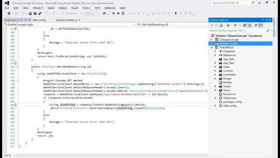Click the Continue debug button
Viewport: 280px width, 158px height.
pos(70,14)
